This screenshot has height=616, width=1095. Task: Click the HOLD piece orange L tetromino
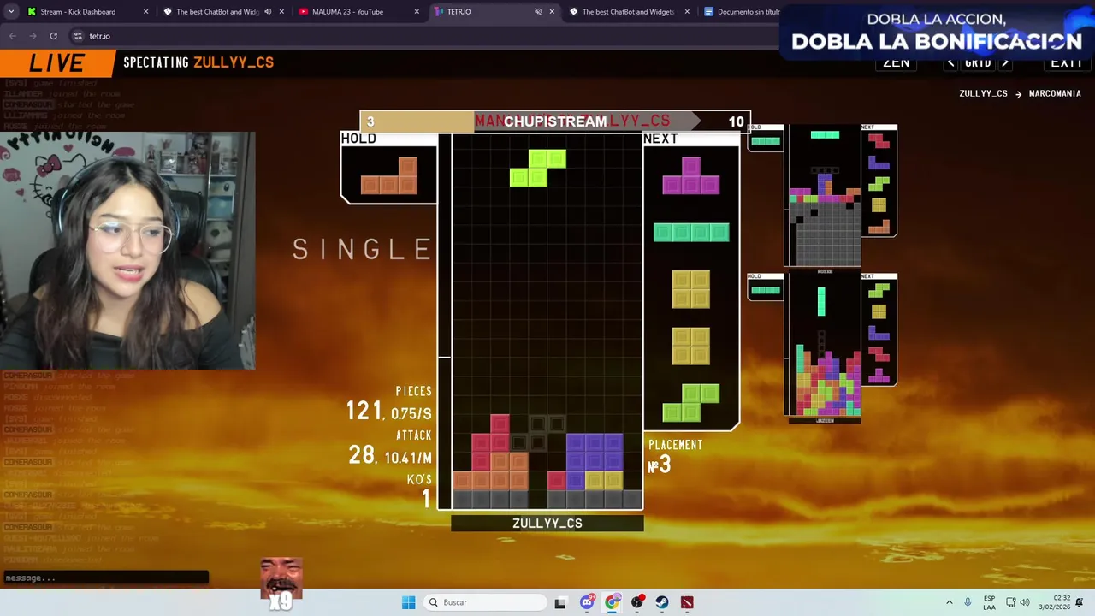(x=389, y=175)
